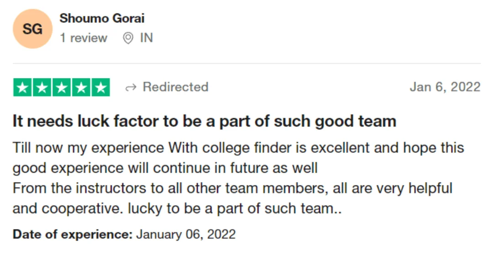Click the 'From the instructors' line
493x277 pixels.
pos(233,188)
